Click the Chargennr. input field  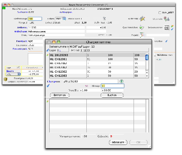click(x=90, y=81)
